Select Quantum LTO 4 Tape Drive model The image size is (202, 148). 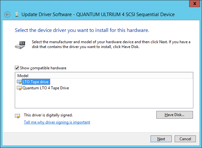coord(46,88)
